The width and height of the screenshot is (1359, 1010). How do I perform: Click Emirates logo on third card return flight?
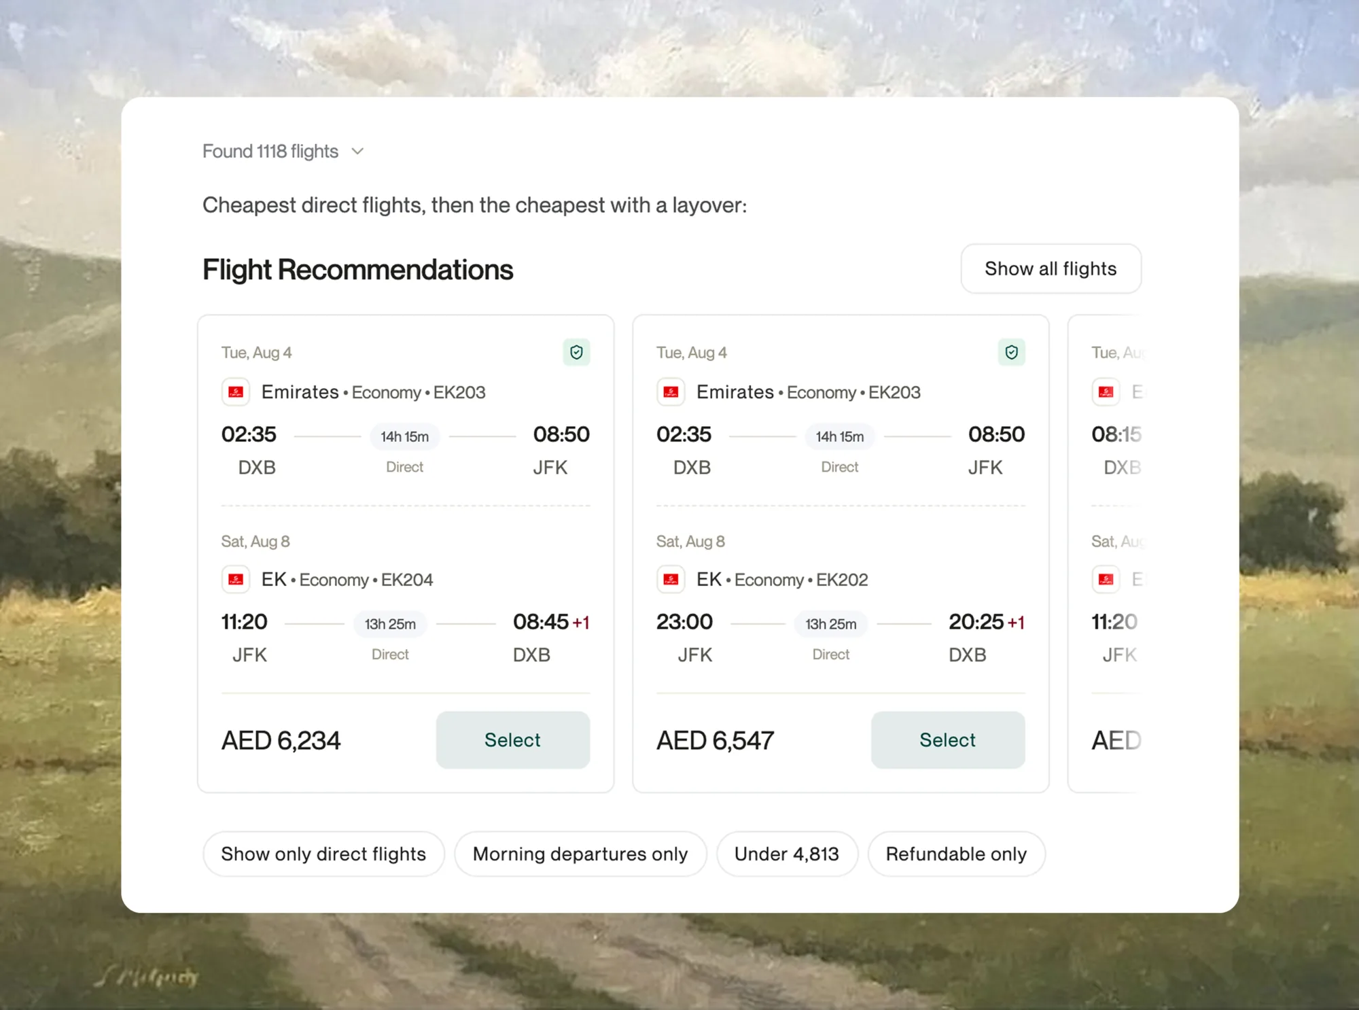click(x=1106, y=580)
